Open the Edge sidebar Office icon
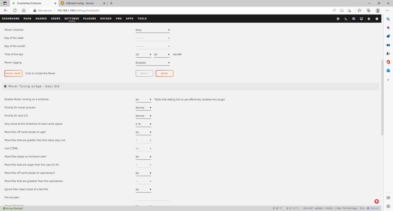 [388, 62]
